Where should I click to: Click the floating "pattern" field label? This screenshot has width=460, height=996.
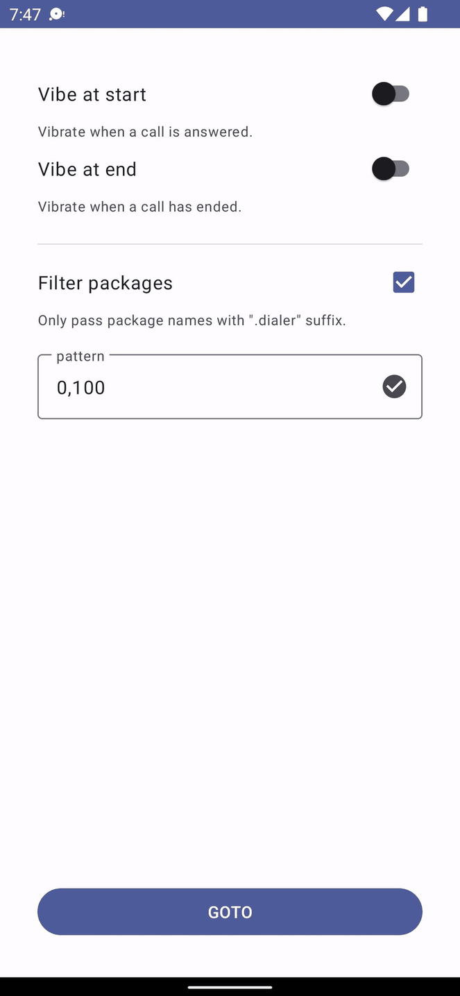tap(80, 357)
